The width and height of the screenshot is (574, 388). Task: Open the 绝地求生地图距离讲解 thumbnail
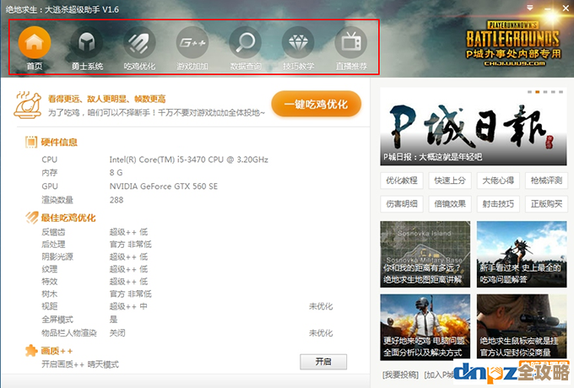(x=425, y=253)
